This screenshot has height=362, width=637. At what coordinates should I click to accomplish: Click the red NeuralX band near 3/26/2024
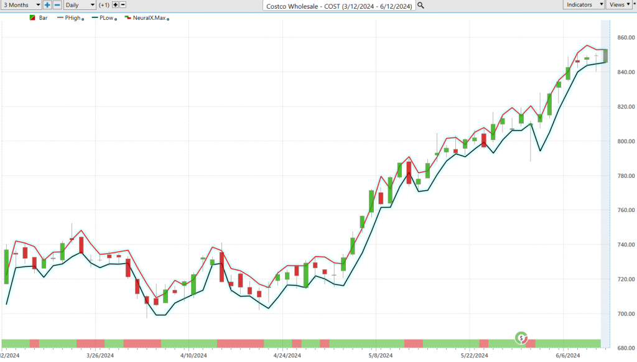tap(90, 343)
